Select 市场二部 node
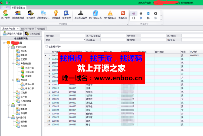203x136 pixels. [30, 89]
